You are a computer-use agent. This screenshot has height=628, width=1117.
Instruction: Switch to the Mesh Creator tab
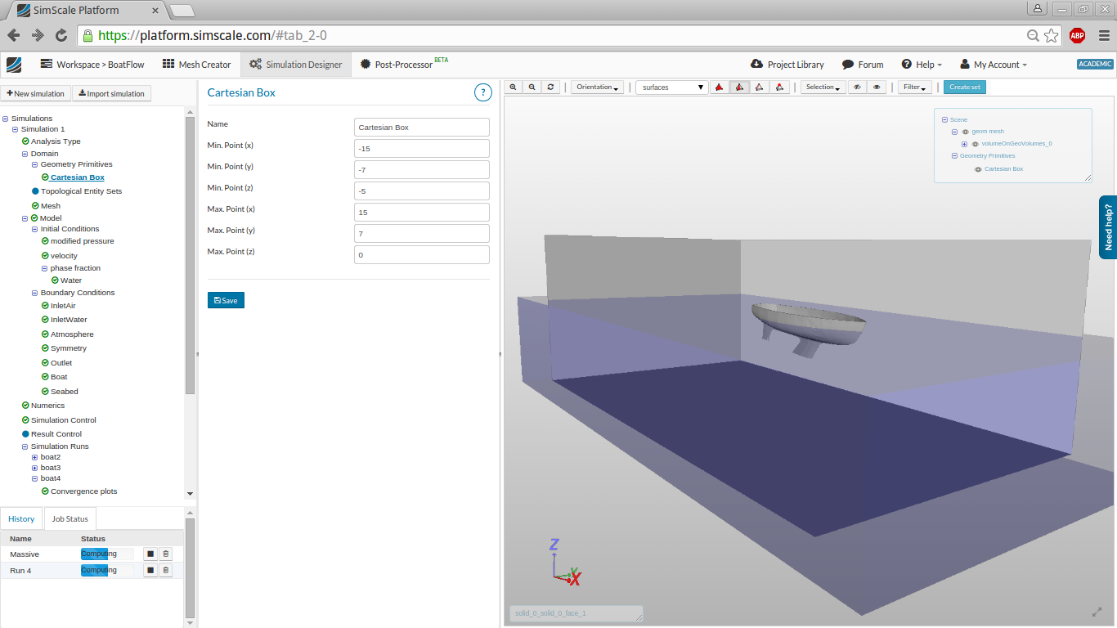(x=197, y=65)
